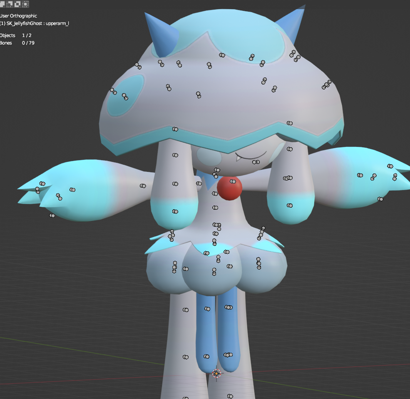Viewport: 410px width, 399px height.
Task: Select the red sphere on the character's chest
Action: click(x=229, y=188)
